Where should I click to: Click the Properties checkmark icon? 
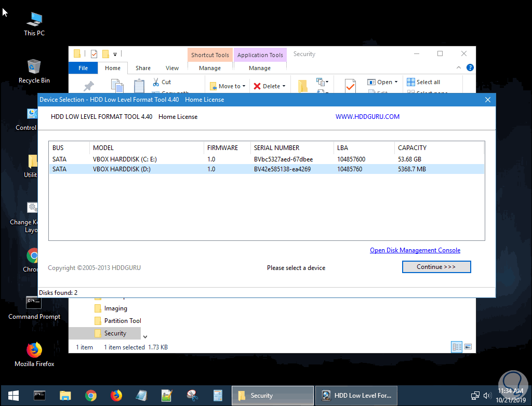351,86
